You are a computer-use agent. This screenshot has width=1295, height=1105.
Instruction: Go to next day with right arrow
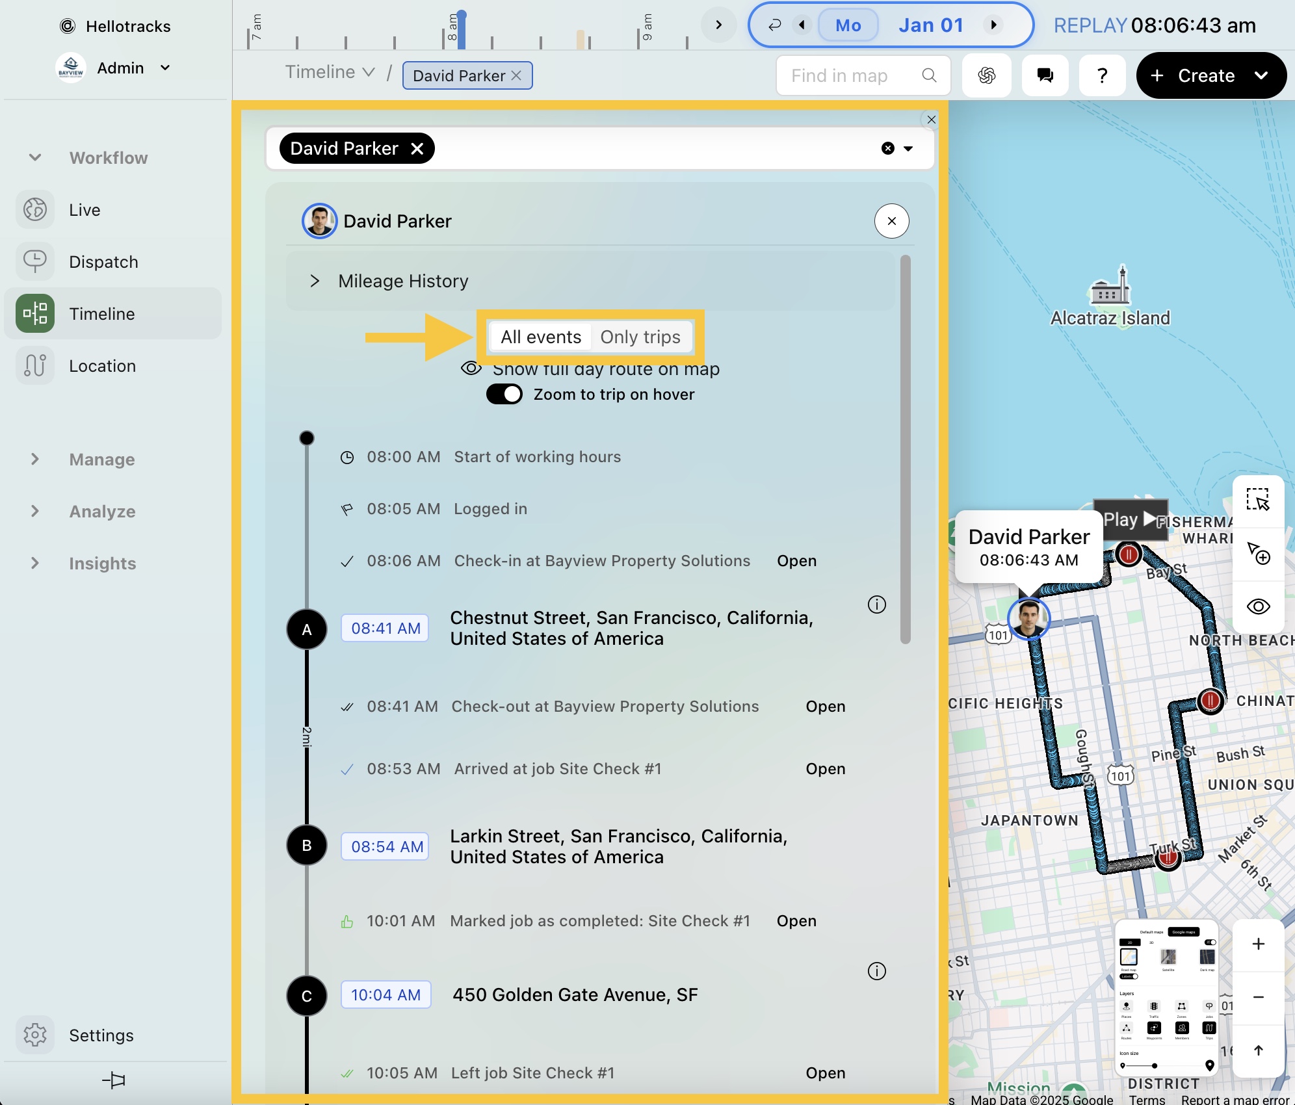coord(993,25)
